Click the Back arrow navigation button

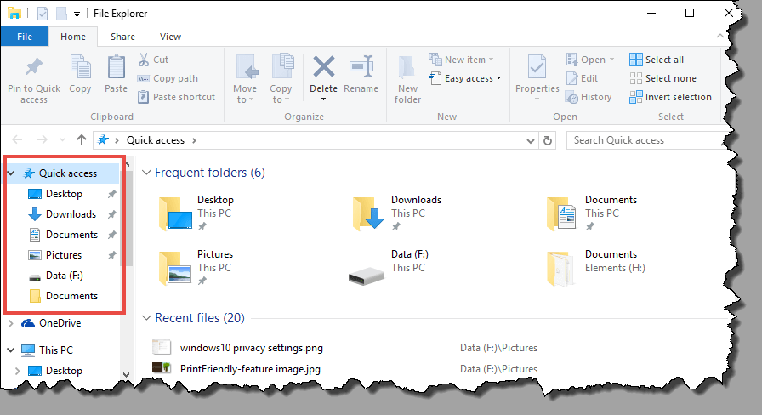[x=17, y=140]
